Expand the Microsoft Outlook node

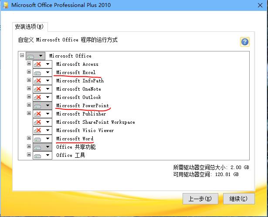coord(29,97)
